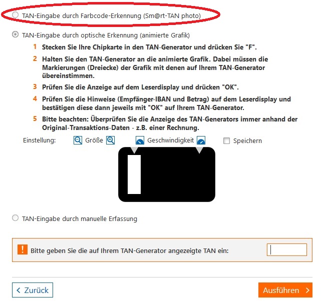Click the Ausführen button's right chevron arrow
Image resolution: width=323 pixels, height=301 pixels.
click(307, 290)
